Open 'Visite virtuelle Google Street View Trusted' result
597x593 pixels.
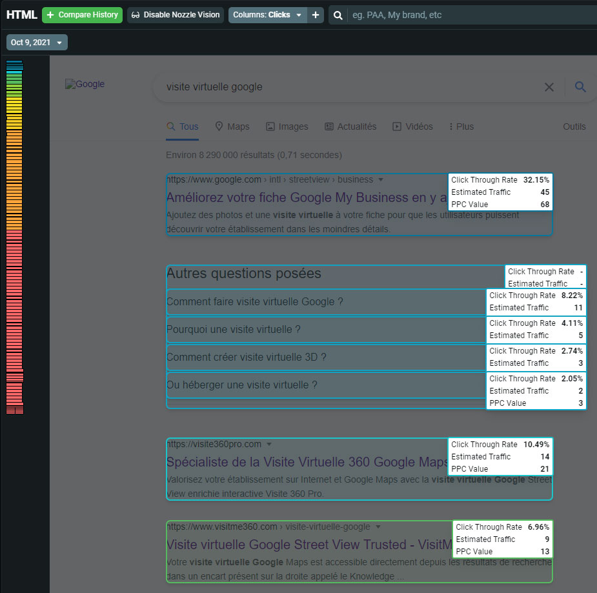click(309, 545)
